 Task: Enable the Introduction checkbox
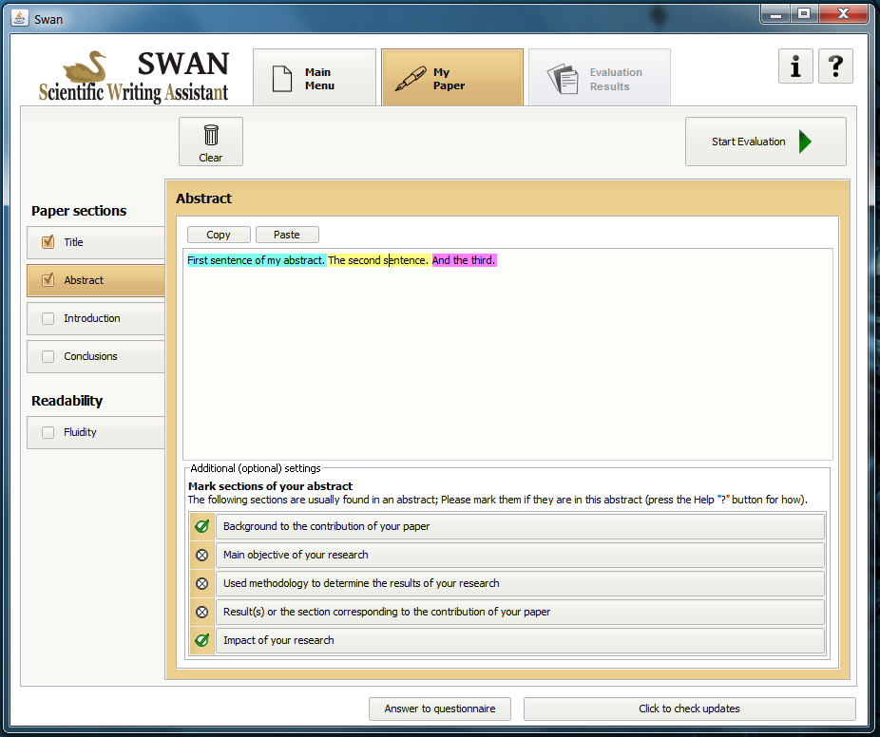coord(48,318)
